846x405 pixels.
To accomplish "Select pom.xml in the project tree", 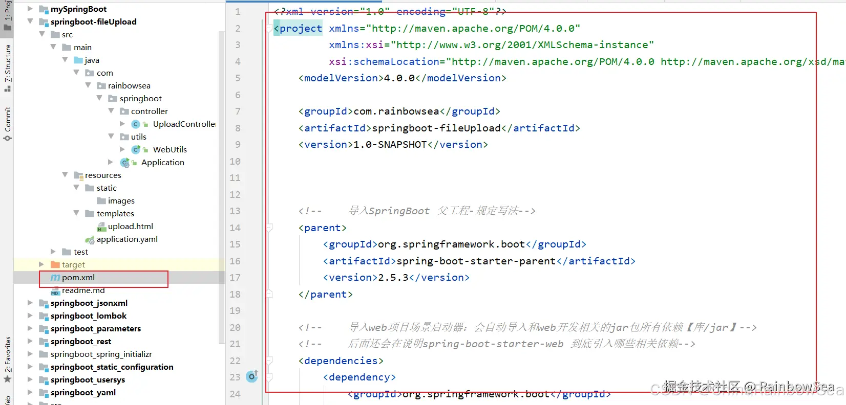I will (78, 277).
